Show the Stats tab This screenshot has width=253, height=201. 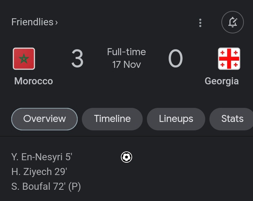pos(231,119)
